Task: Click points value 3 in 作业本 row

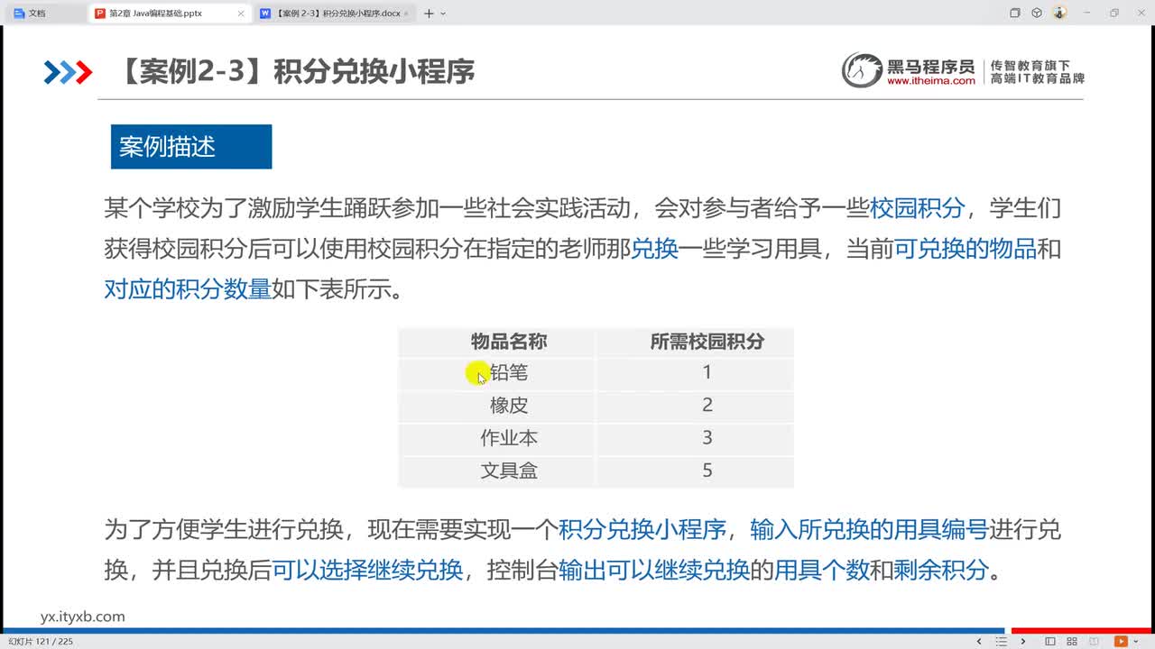Action: tap(707, 437)
